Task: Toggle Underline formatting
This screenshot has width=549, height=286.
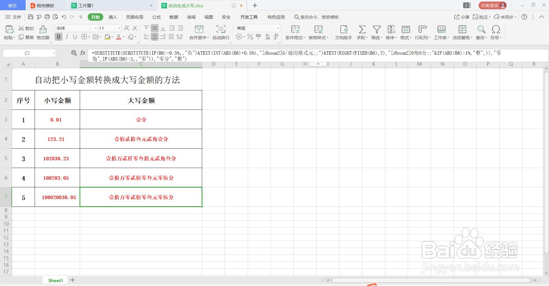Action: coord(75,37)
